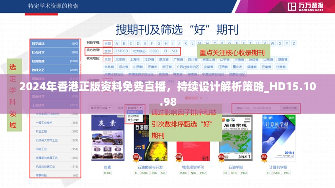Filter by EI in the 核心收录 row
The image size is (335, 188).
[x=165, y=51]
